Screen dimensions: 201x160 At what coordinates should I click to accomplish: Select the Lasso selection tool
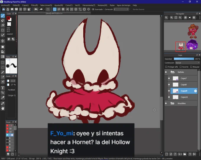click(3, 67)
